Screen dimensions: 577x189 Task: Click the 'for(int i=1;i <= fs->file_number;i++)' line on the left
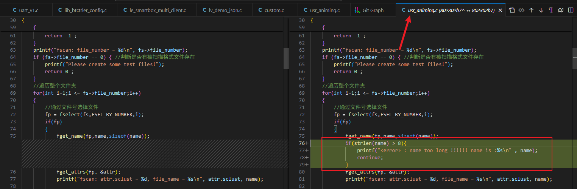(87, 93)
